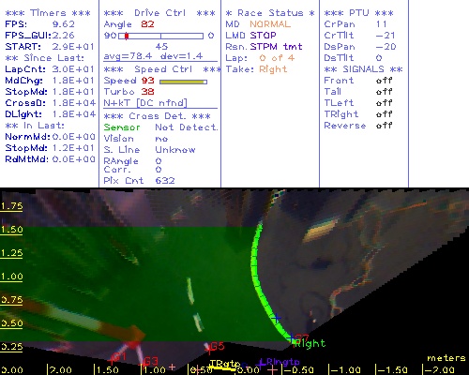Viewport: 469px width, 375px height.
Task: Toggle the Tail signal status
Action: pos(384,92)
